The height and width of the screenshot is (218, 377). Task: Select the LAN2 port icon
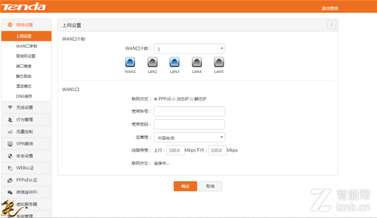pos(153,62)
